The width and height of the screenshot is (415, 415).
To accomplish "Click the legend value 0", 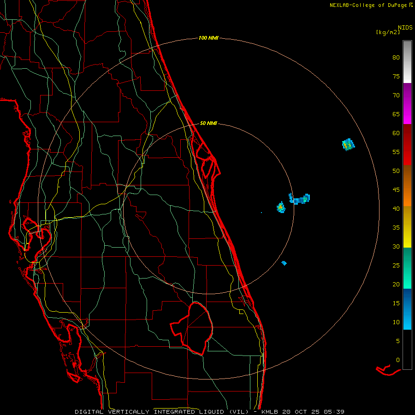I will click(x=398, y=360).
